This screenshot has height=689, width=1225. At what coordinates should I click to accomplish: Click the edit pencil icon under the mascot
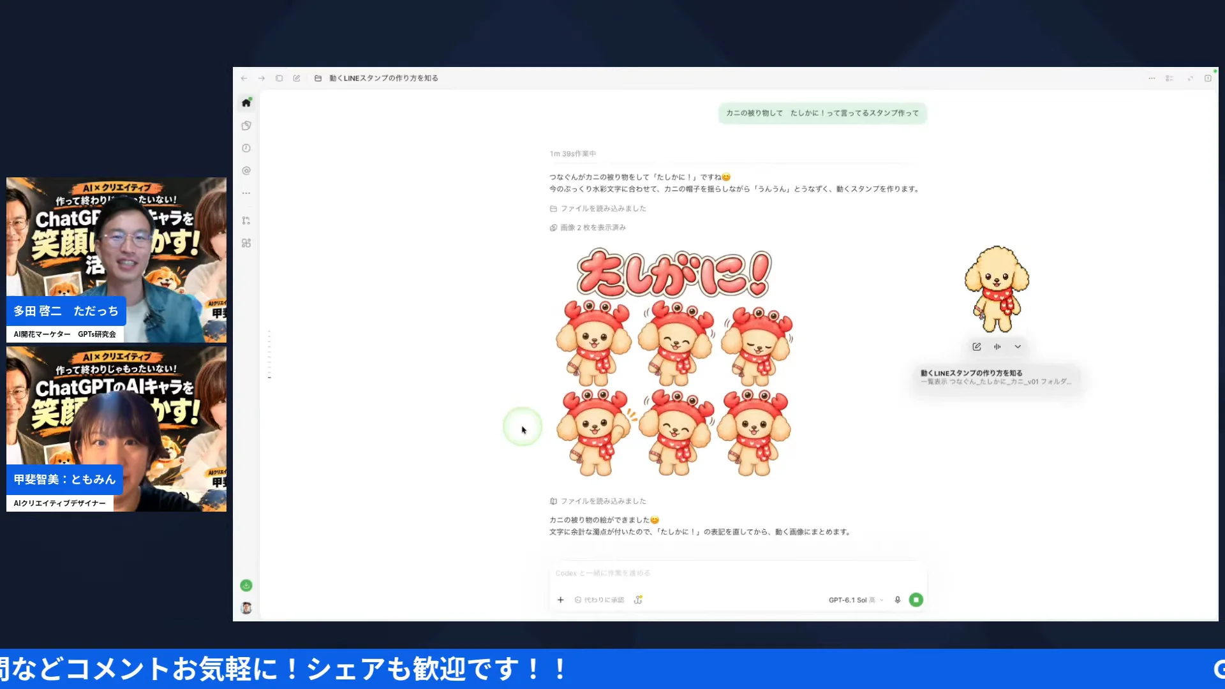tap(977, 346)
